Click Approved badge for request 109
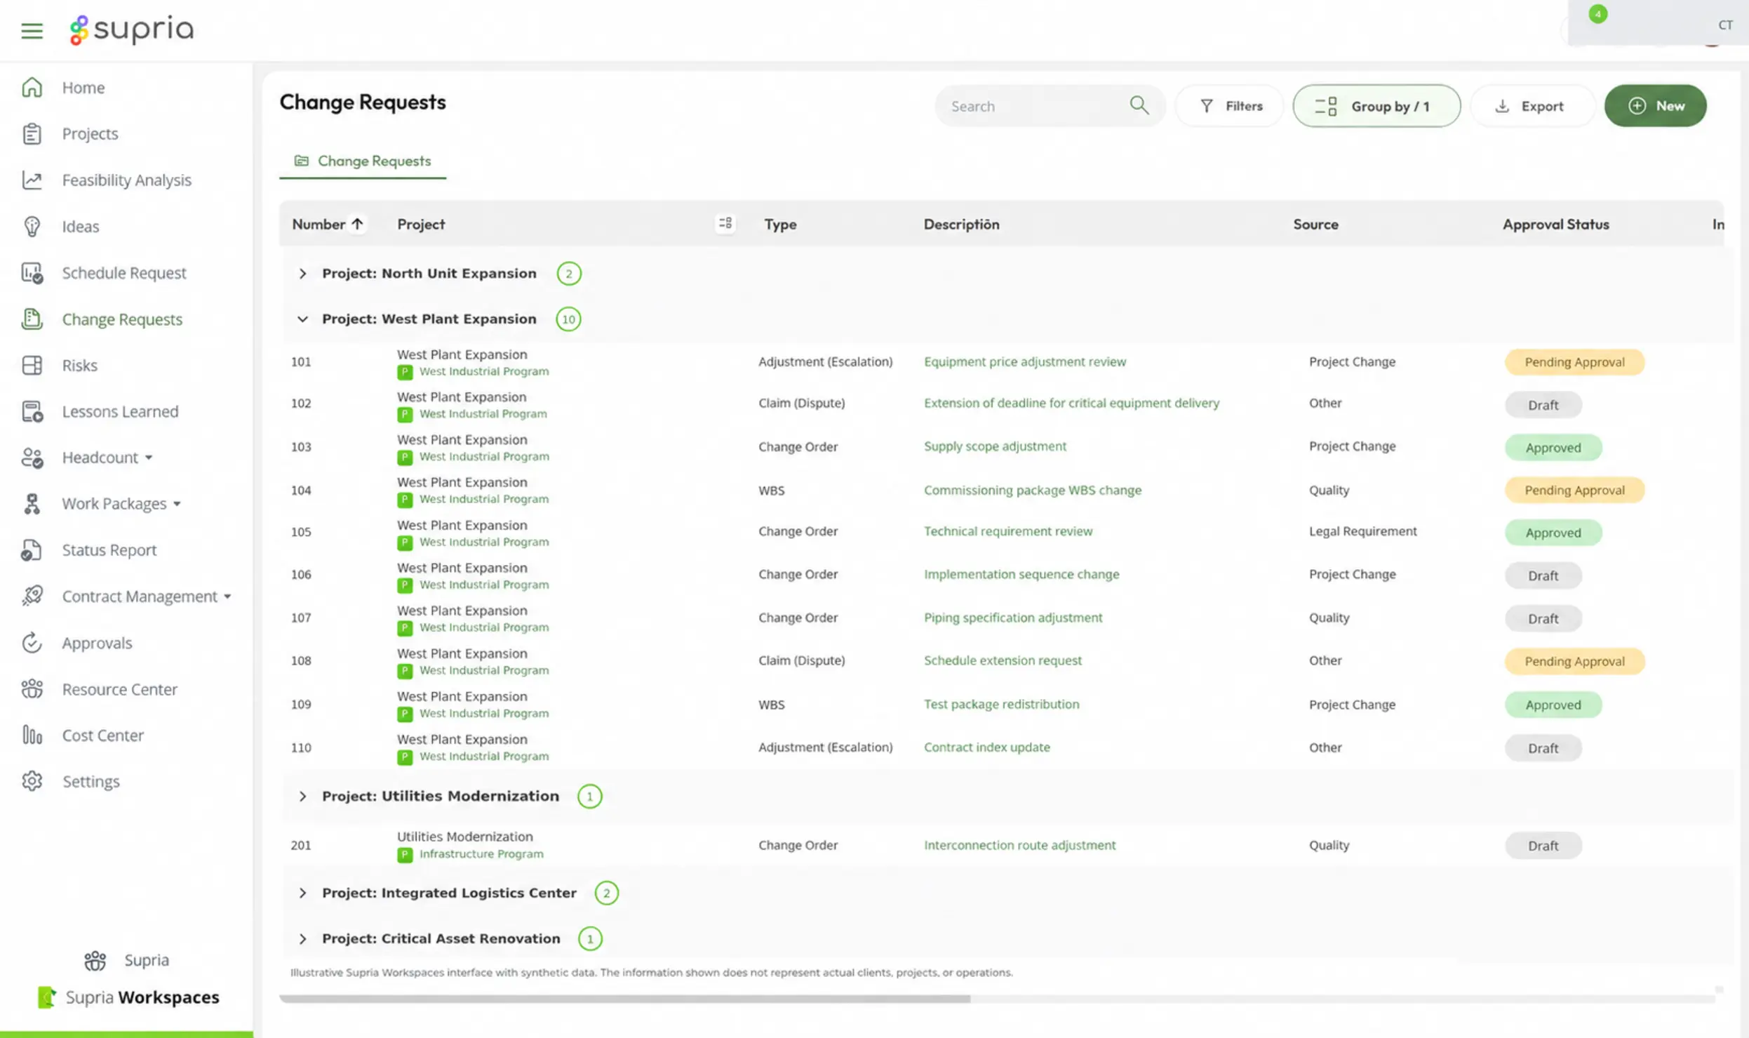1749x1038 pixels. pyautogui.click(x=1553, y=705)
